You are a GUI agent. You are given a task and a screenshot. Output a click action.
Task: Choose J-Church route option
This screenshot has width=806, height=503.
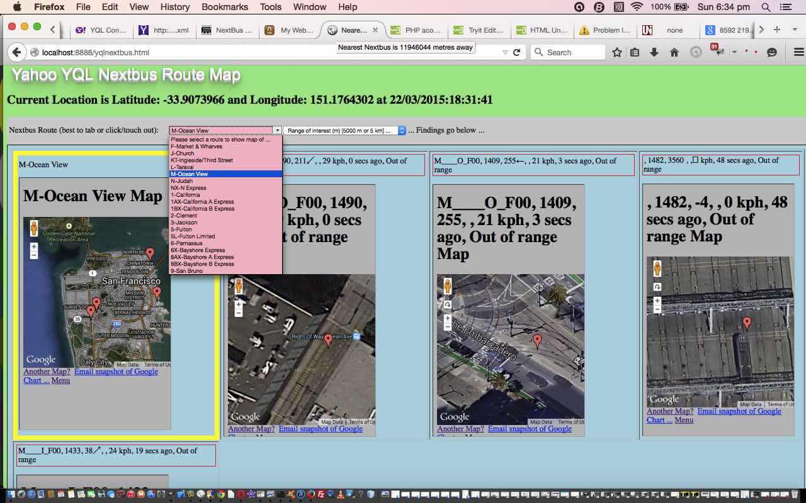225,153
